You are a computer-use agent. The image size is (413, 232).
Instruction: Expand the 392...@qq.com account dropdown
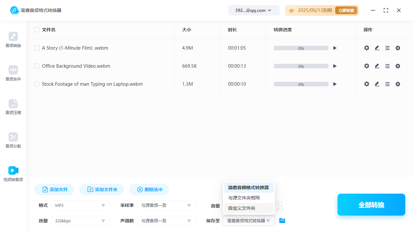tap(254, 10)
